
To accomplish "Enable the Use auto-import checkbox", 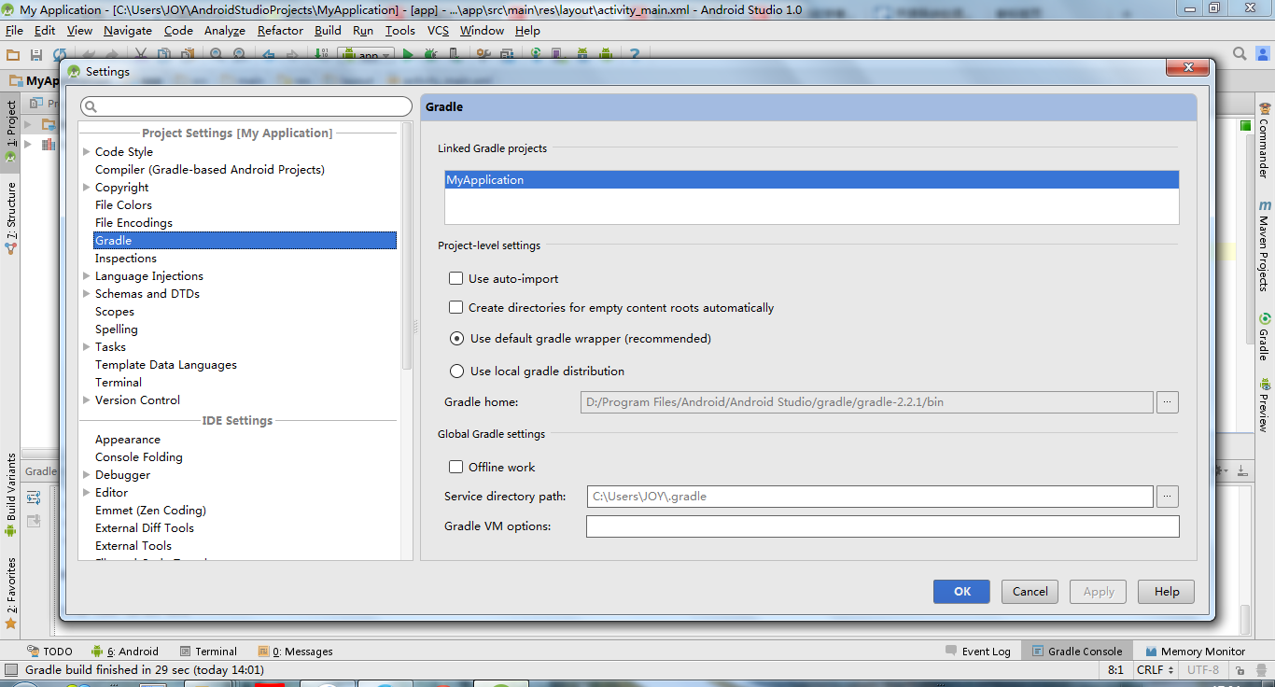I will [x=455, y=277].
